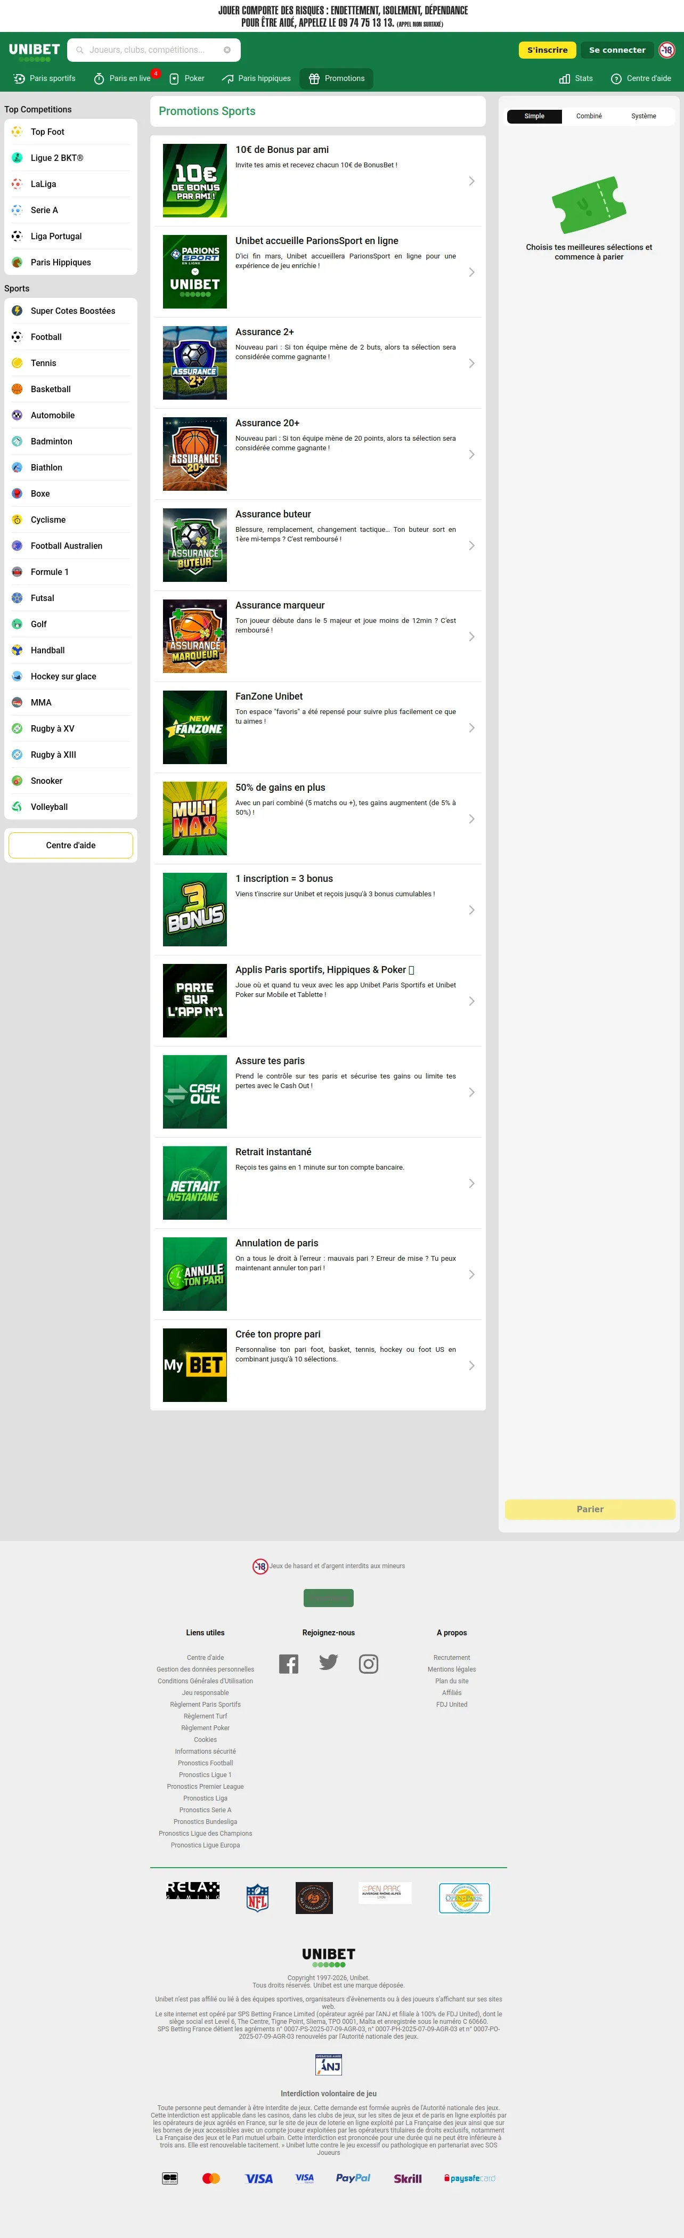Open Unibet Twitter page icon

[328, 1662]
